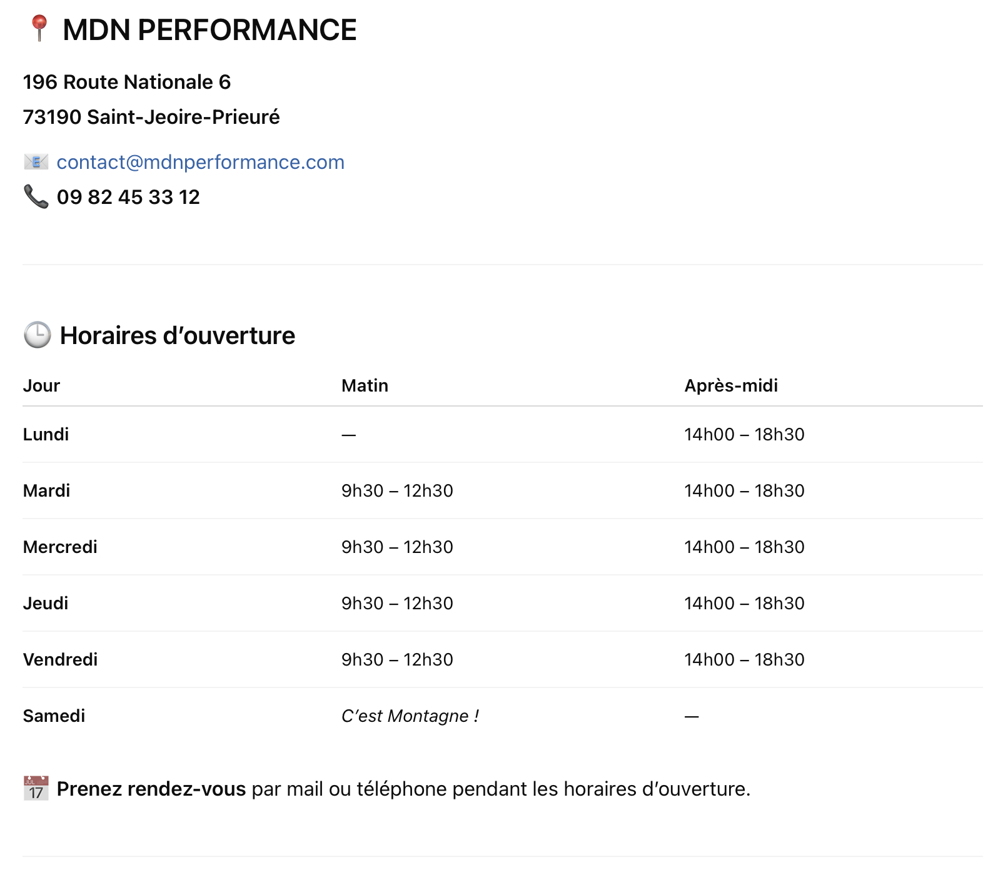Click the envelope icon next to the email
The image size is (1003, 872).
[36, 162]
